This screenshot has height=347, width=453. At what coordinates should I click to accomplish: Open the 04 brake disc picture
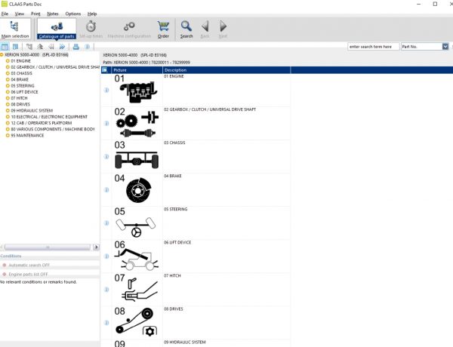(x=137, y=189)
